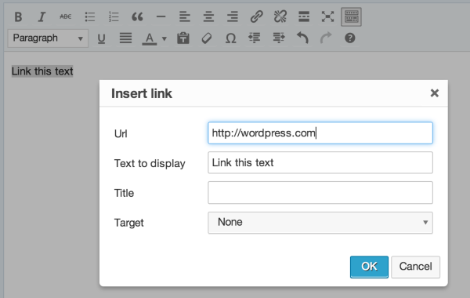Toggle paste as plain text
The width and height of the screenshot is (470, 298).
pos(183,38)
